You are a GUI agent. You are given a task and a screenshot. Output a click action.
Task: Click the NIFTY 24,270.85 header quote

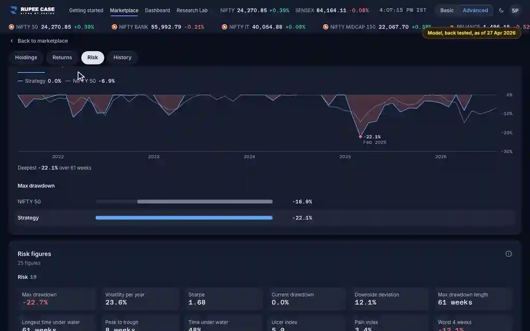(255, 10)
